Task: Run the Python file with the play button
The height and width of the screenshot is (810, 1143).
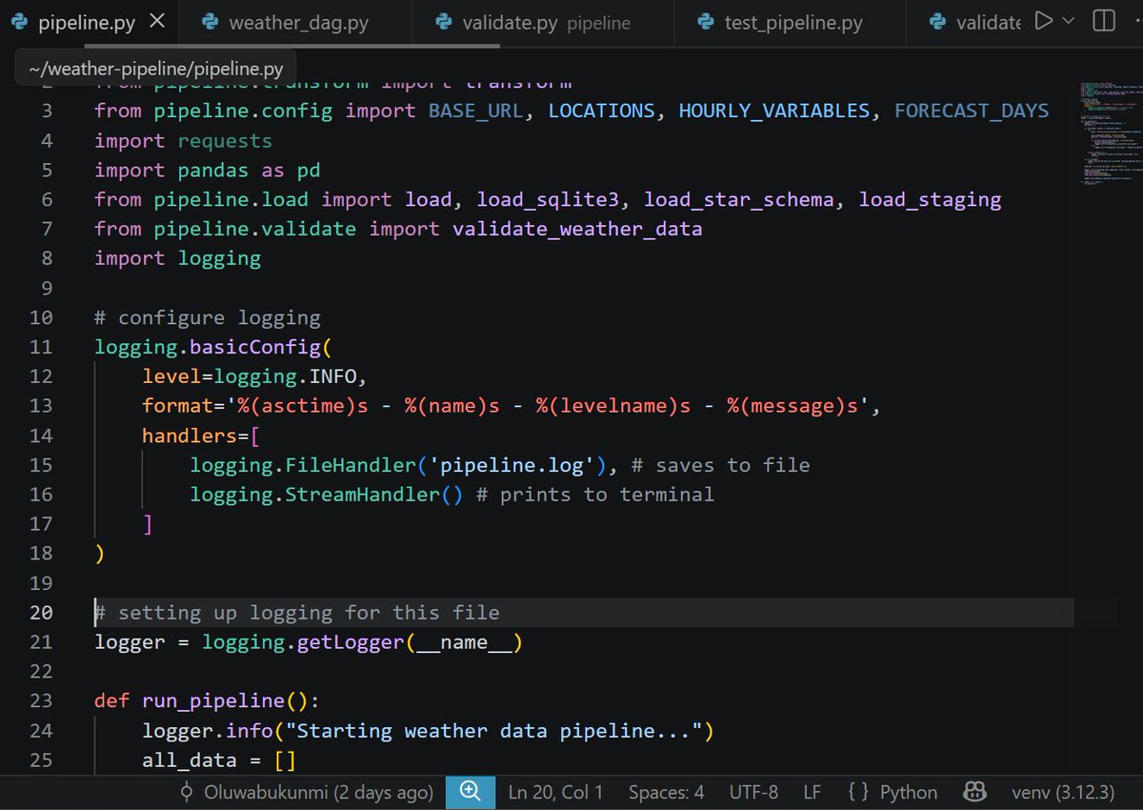Action: (x=1044, y=21)
